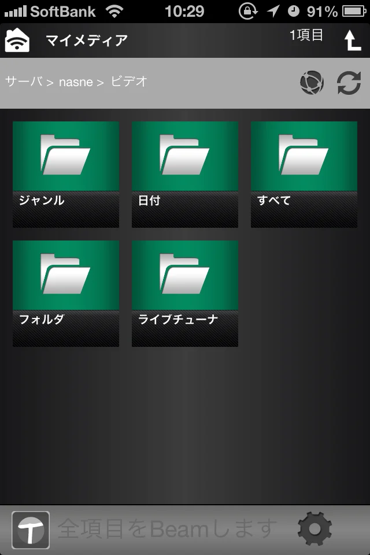
Task: Open settings with the gear icon
Action: click(314, 529)
